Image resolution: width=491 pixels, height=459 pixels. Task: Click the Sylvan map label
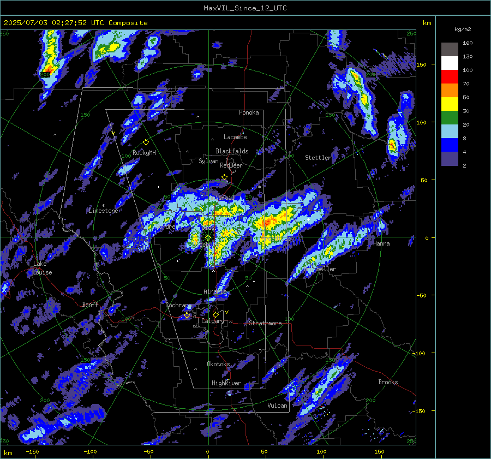pyautogui.click(x=208, y=161)
